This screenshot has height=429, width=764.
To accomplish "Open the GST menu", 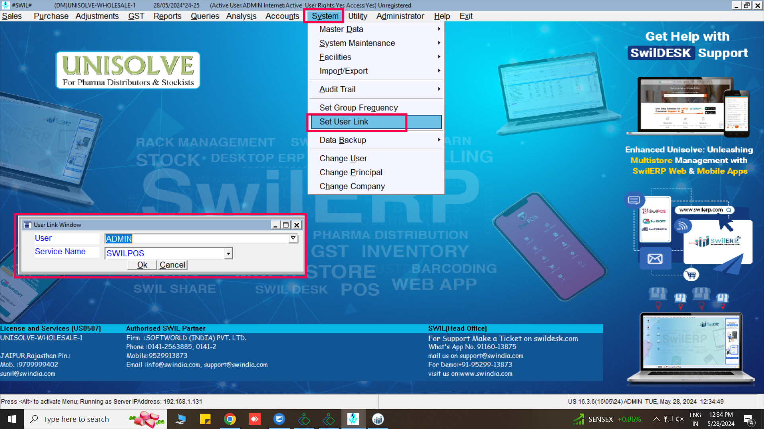I will tap(136, 16).
